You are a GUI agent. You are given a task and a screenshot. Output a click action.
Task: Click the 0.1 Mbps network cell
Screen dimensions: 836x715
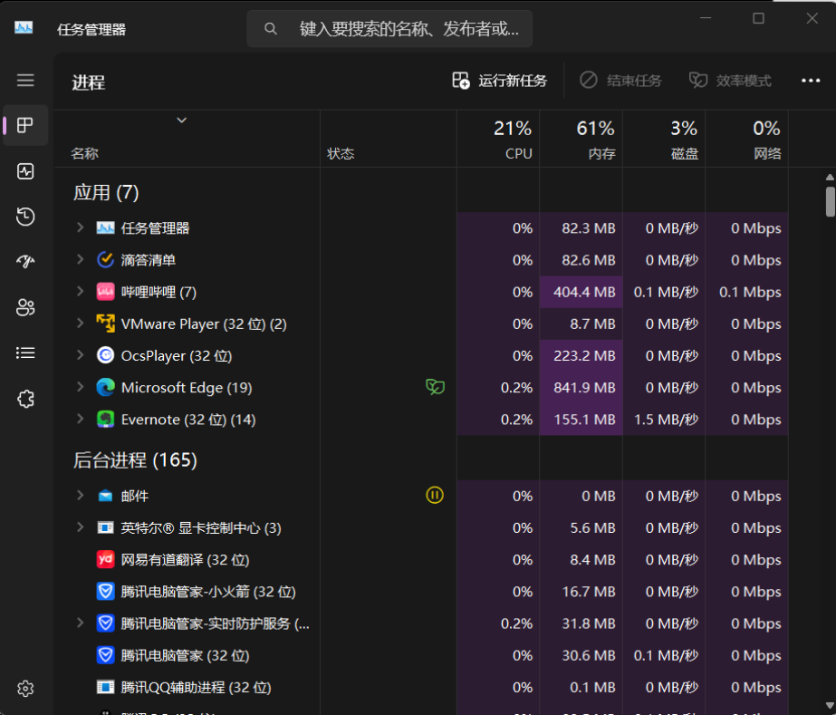(747, 292)
